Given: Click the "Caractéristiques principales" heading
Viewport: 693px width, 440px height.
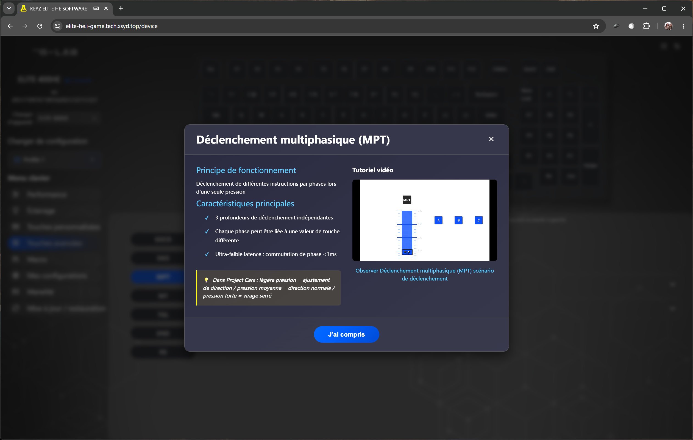Looking at the screenshot, I should [245, 204].
